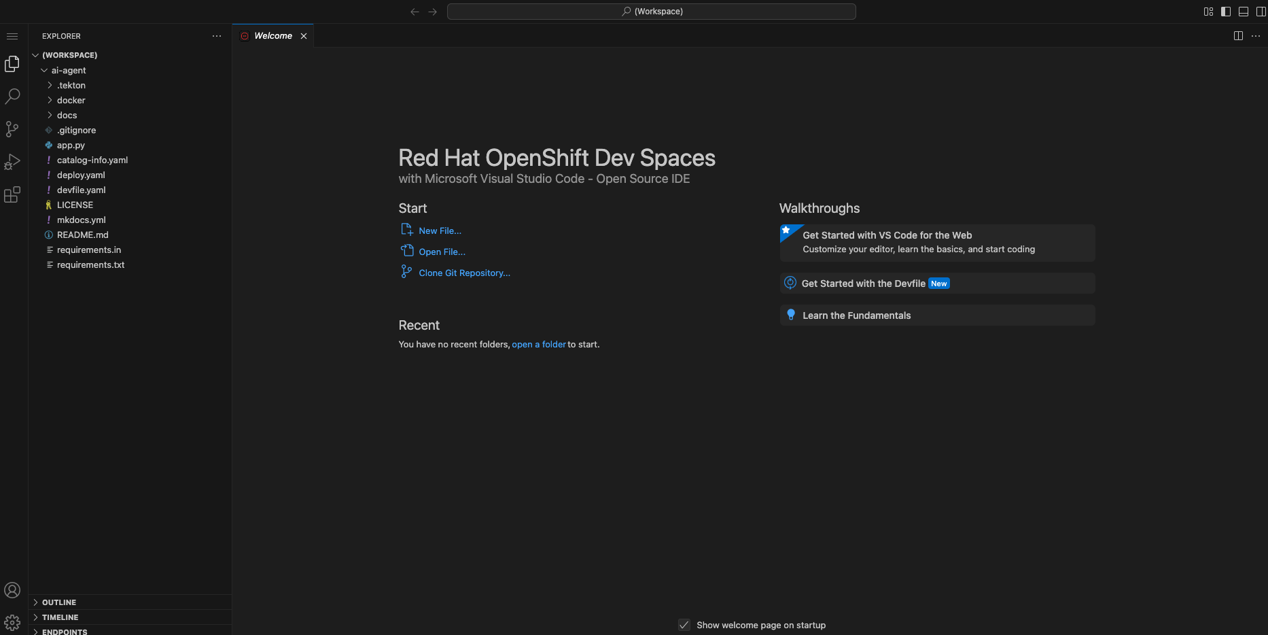
Task: Open the Source Control view
Action: click(12, 129)
